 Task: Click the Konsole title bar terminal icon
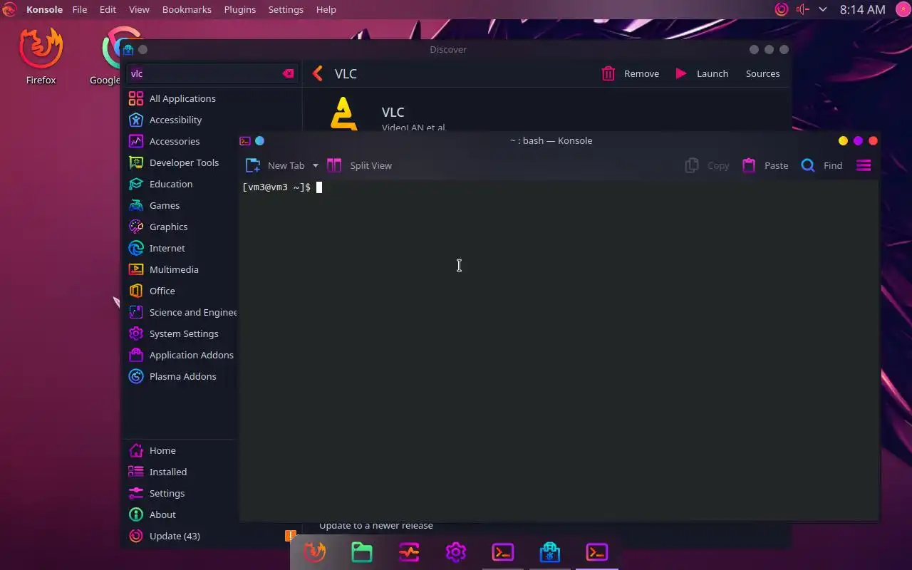(245, 141)
